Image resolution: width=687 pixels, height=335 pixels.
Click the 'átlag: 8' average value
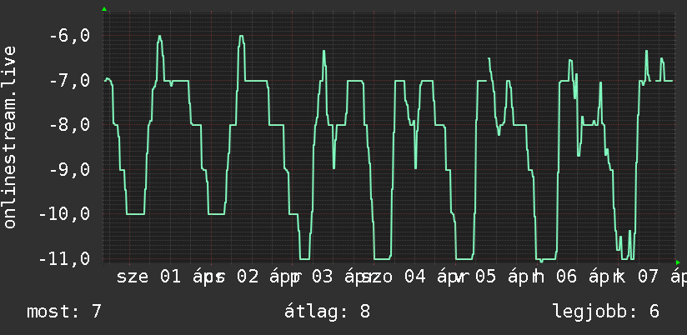tap(328, 312)
